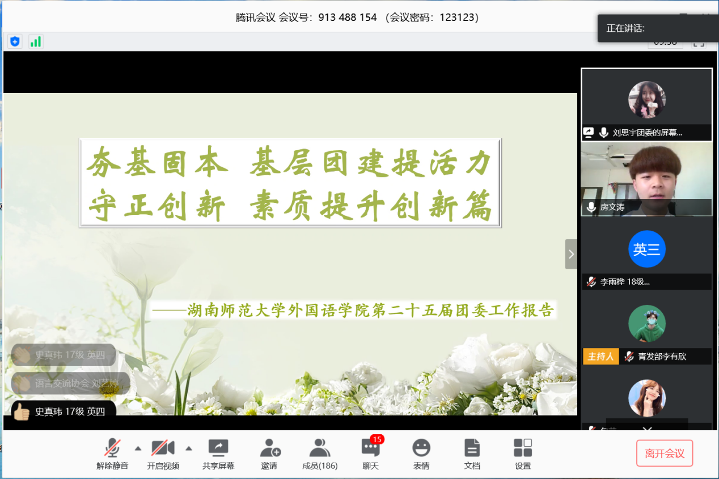Expand audio options arrow beside microphone
This screenshot has width=719, height=479.
pos(138,448)
